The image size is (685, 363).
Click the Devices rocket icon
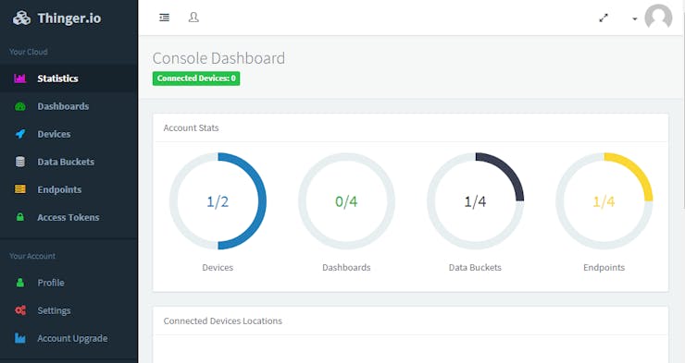[20, 134]
